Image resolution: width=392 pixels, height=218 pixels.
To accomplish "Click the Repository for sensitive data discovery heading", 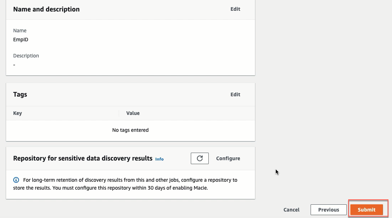I will pyautogui.click(x=83, y=158).
